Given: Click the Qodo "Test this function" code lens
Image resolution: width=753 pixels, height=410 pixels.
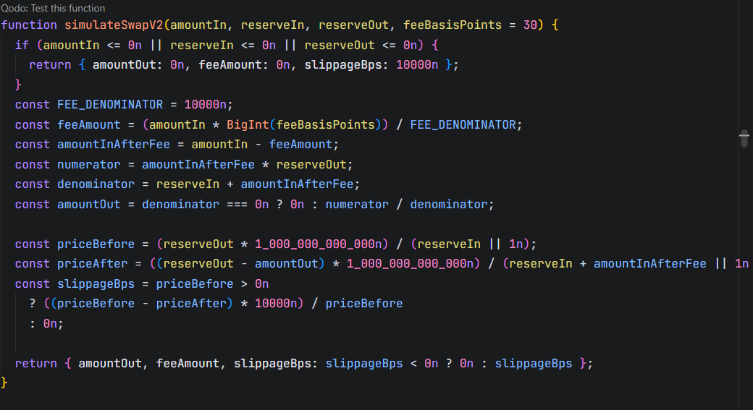Looking at the screenshot, I should pyautogui.click(x=53, y=9).
